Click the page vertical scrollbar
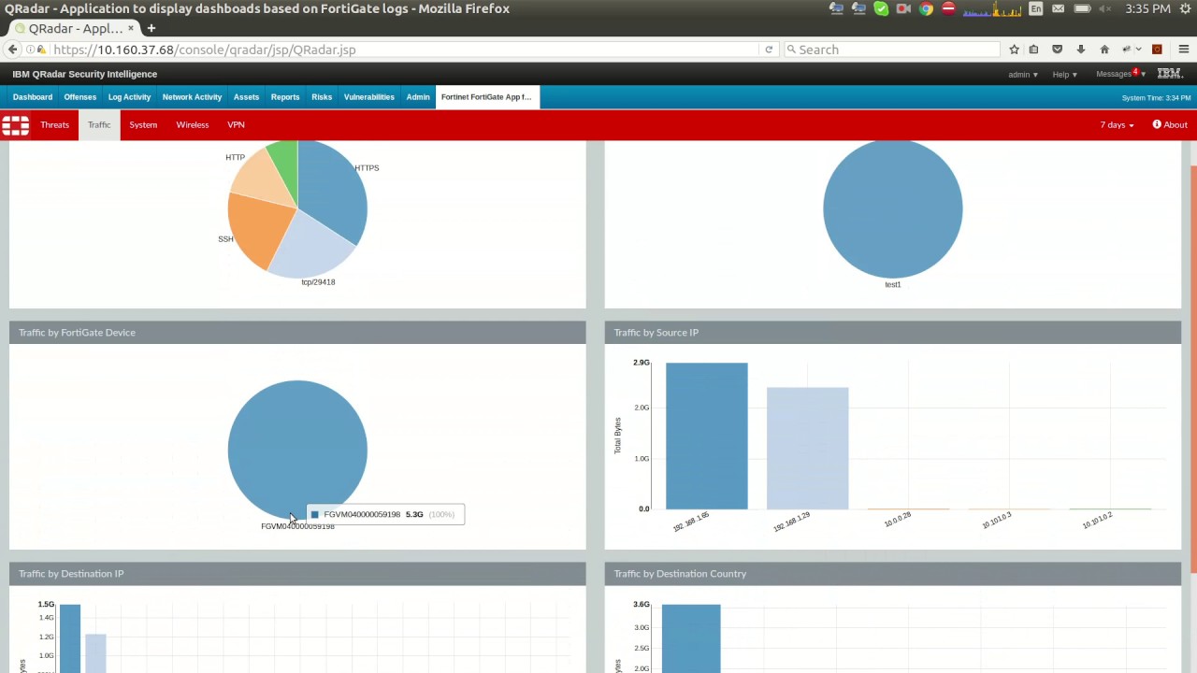Image resolution: width=1197 pixels, height=673 pixels. 1192,367
